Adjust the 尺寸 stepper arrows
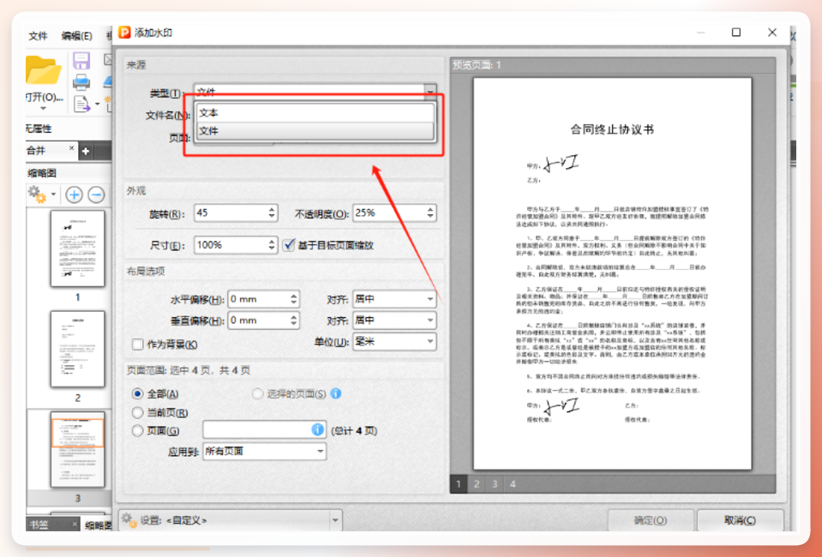This screenshot has height=557, width=822. [271, 245]
